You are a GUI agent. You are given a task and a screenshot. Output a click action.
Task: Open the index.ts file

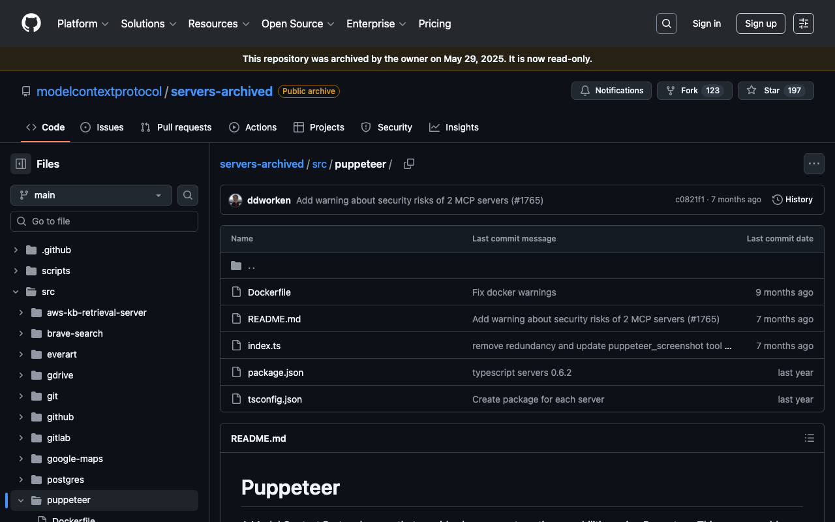(264, 346)
